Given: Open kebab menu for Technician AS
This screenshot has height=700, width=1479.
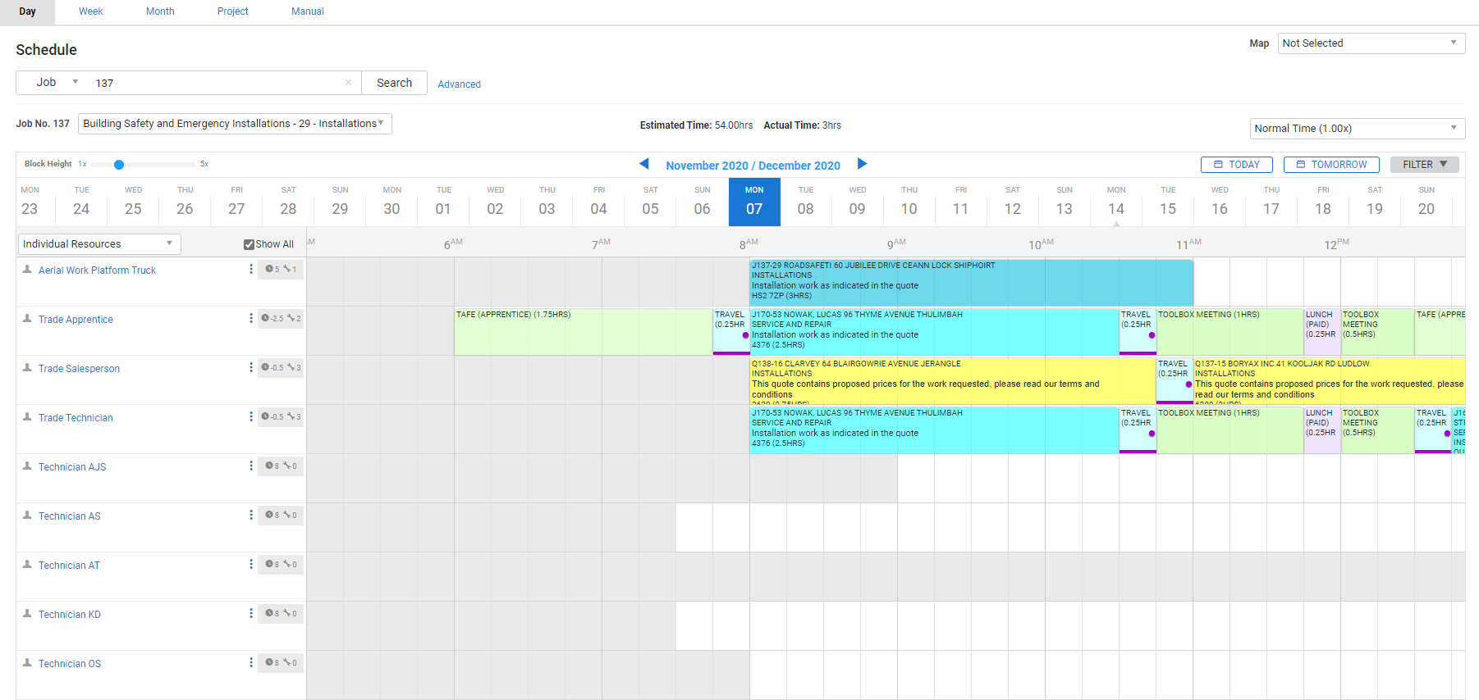Looking at the screenshot, I should pos(251,515).
